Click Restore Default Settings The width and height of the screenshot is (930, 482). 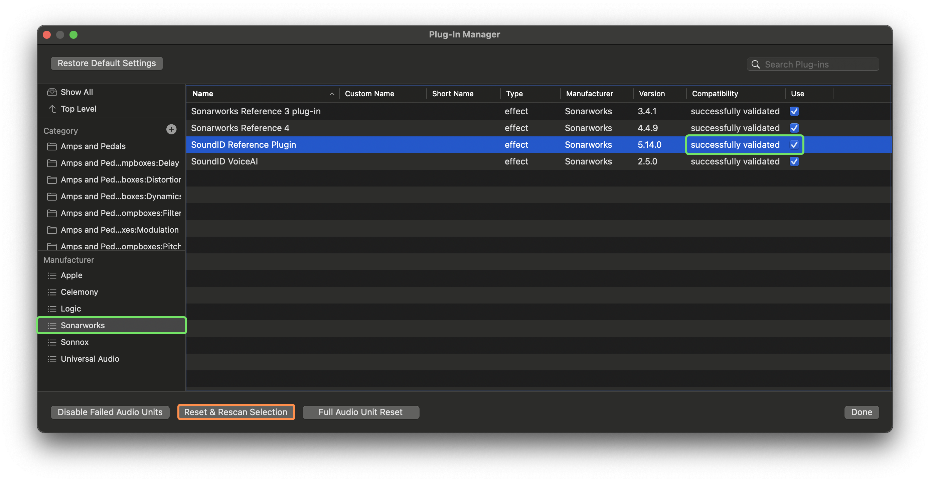[107, 63]
